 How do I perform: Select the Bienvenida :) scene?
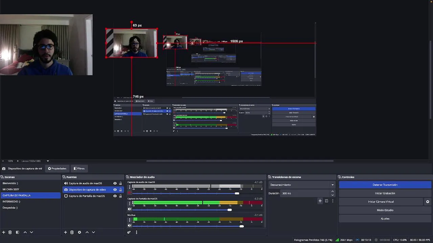pyautogui.click(x=30, y=183)
